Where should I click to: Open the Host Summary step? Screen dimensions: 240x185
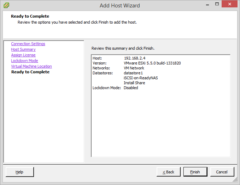click(x=23, y=49)
